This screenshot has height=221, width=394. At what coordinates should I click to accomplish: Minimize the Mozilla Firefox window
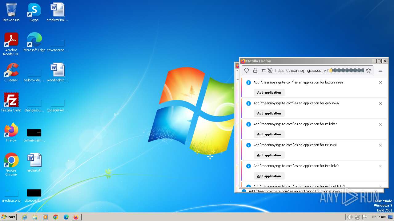[x=374, y=61]
